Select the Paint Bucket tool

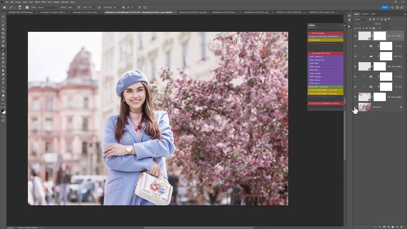click(3, 66)
